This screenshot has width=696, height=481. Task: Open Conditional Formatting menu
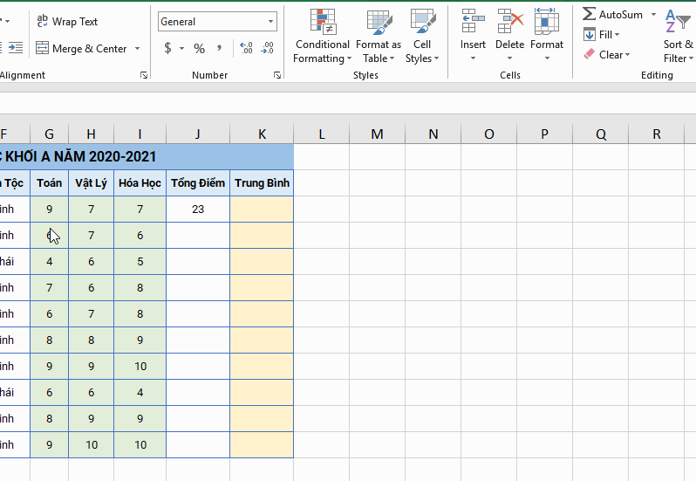point(322,37)
